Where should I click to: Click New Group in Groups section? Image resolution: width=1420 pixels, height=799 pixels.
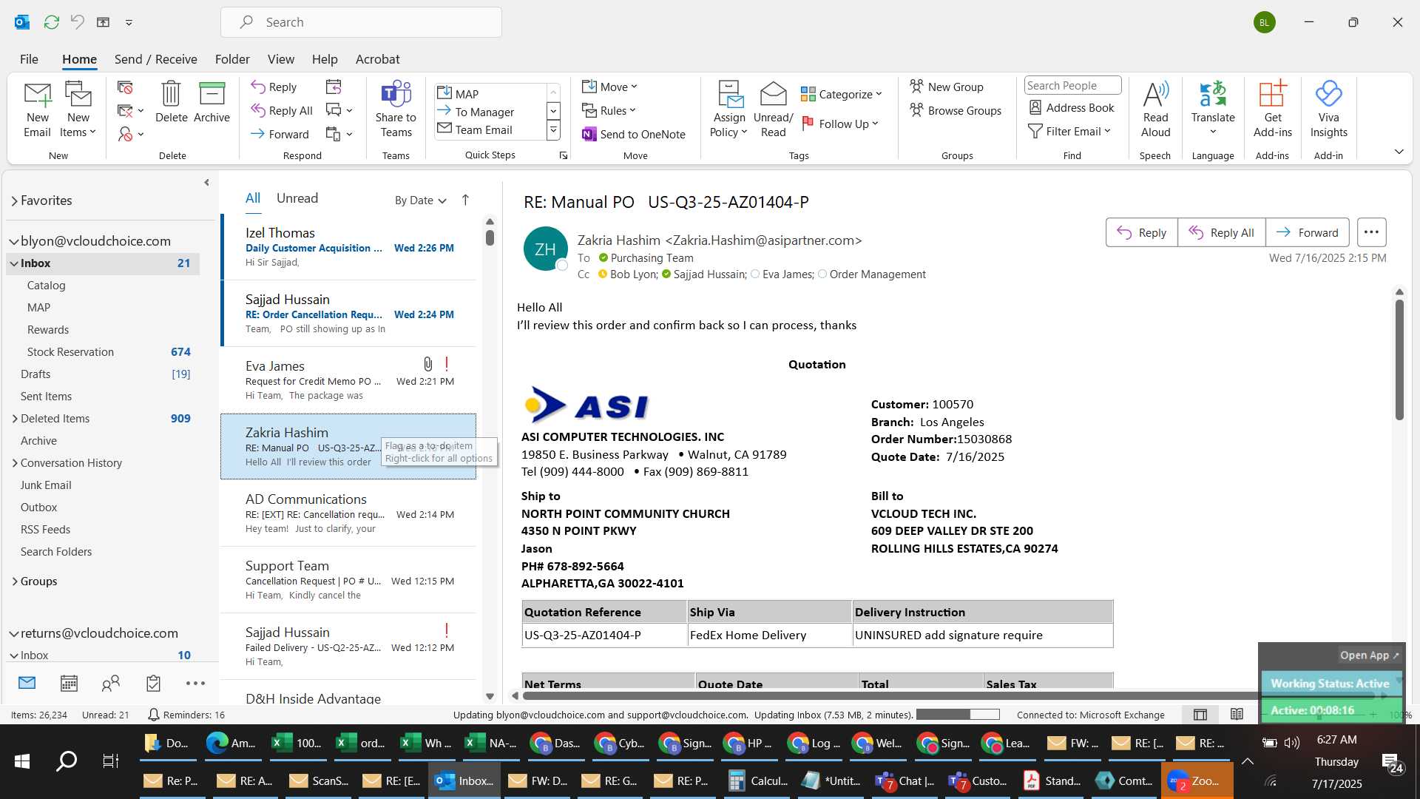coord(946,87)
